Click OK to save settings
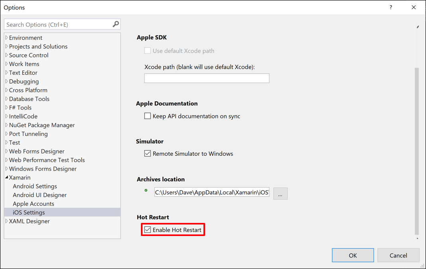426x269 pixels. (x=353, y=255)
